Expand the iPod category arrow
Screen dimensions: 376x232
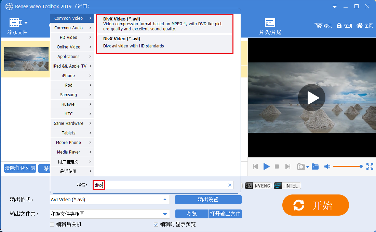click(x=90, y=85)
